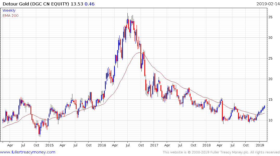The width and height of the screenshot is (280, 156).
Task: Click the 30 price axis label
Action: (270, 38)
